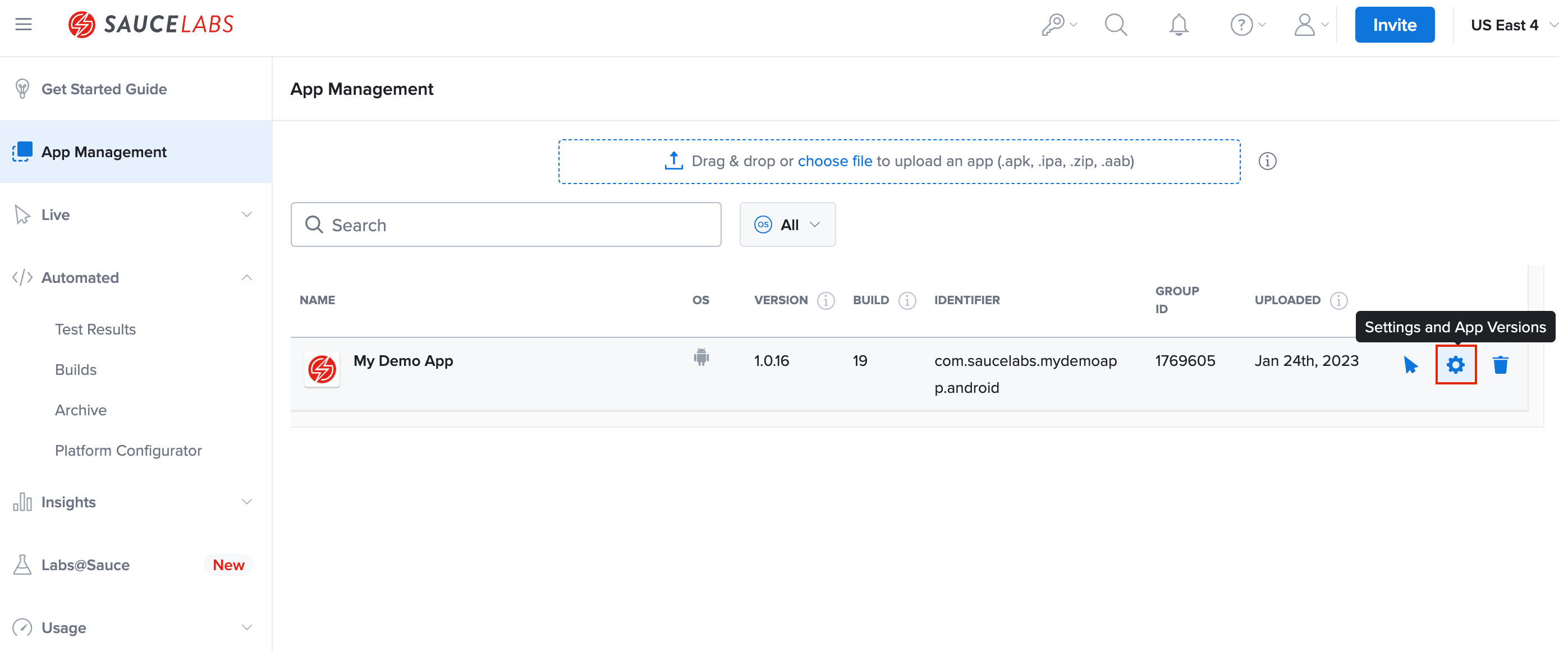Open Platform Configurator menu item
The width and height of the screenshot is (1559, 651).
[128, 450]
